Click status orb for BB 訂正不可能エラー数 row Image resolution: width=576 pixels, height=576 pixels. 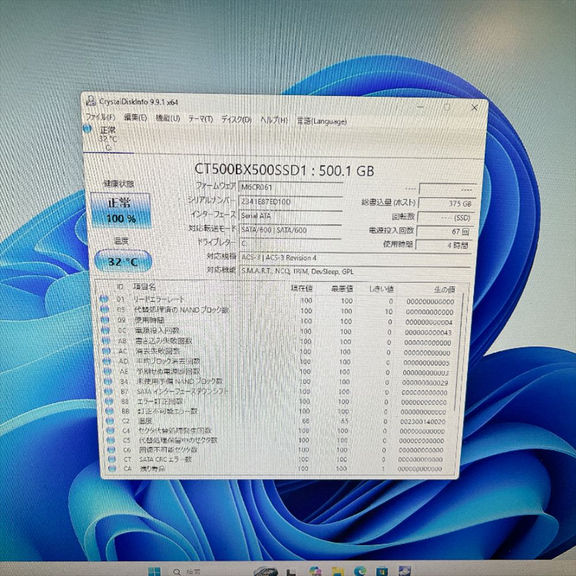pos(109,411)
